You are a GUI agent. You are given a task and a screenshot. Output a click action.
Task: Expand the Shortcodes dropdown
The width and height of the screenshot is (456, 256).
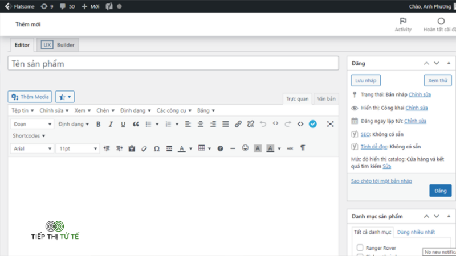29,136
